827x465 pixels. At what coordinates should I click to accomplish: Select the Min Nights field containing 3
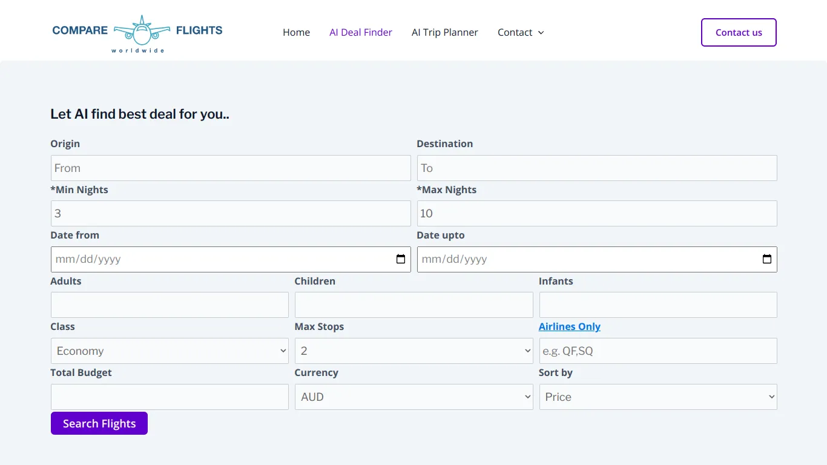pyautogui.click(x=230, y=213)
